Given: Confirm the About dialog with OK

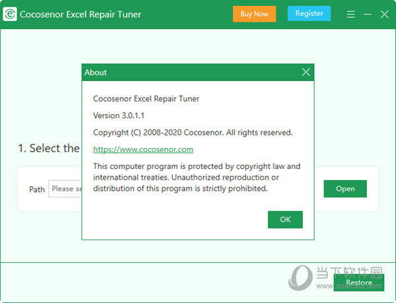Looking at the screenshot, I should point(285,219).
